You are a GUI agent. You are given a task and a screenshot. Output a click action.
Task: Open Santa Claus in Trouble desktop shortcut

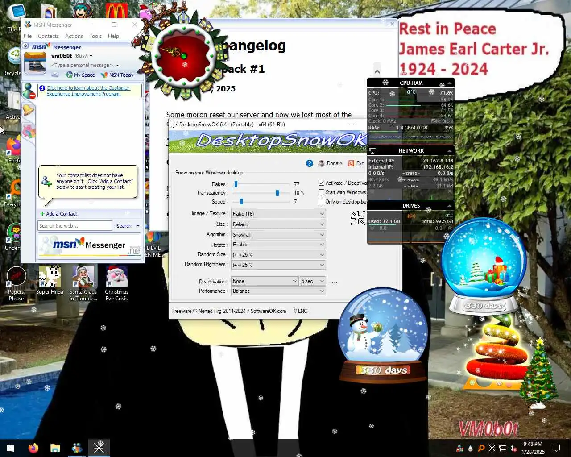[x=83, y=284]
